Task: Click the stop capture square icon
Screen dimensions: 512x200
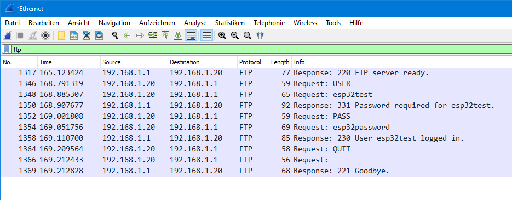Action: pyautogui.click(x=20, y=35)
